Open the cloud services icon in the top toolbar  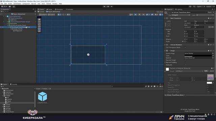tap(10, 6)
